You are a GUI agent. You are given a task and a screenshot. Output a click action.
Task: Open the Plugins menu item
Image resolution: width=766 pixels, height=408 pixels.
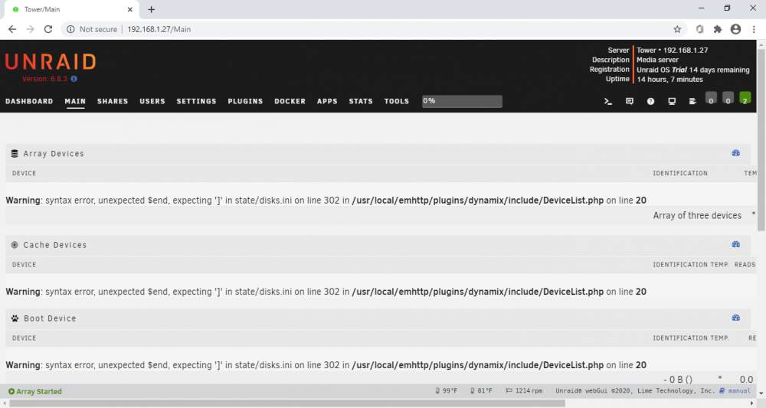point(245,102)
